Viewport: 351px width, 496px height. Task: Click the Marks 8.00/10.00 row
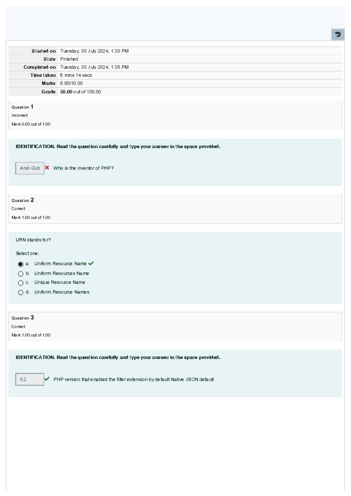pyautogui.click(x=71, y=83)
